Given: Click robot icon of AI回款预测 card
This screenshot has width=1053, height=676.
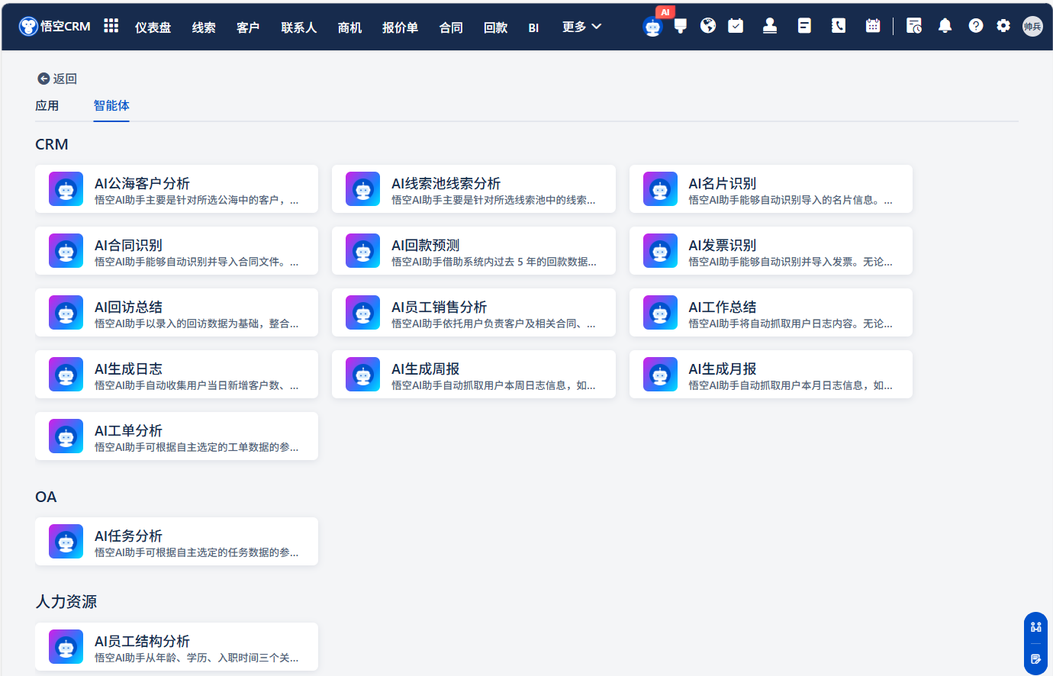Looking at the screenshot, I should (x=363, y=251).
